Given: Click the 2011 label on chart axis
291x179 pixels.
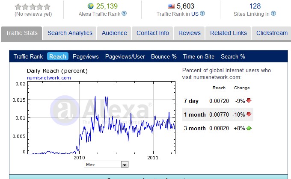Looking at the screenshot, I should coord(153,158).
